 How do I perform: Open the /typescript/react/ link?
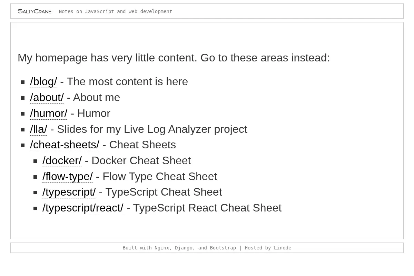coord(83,208)
